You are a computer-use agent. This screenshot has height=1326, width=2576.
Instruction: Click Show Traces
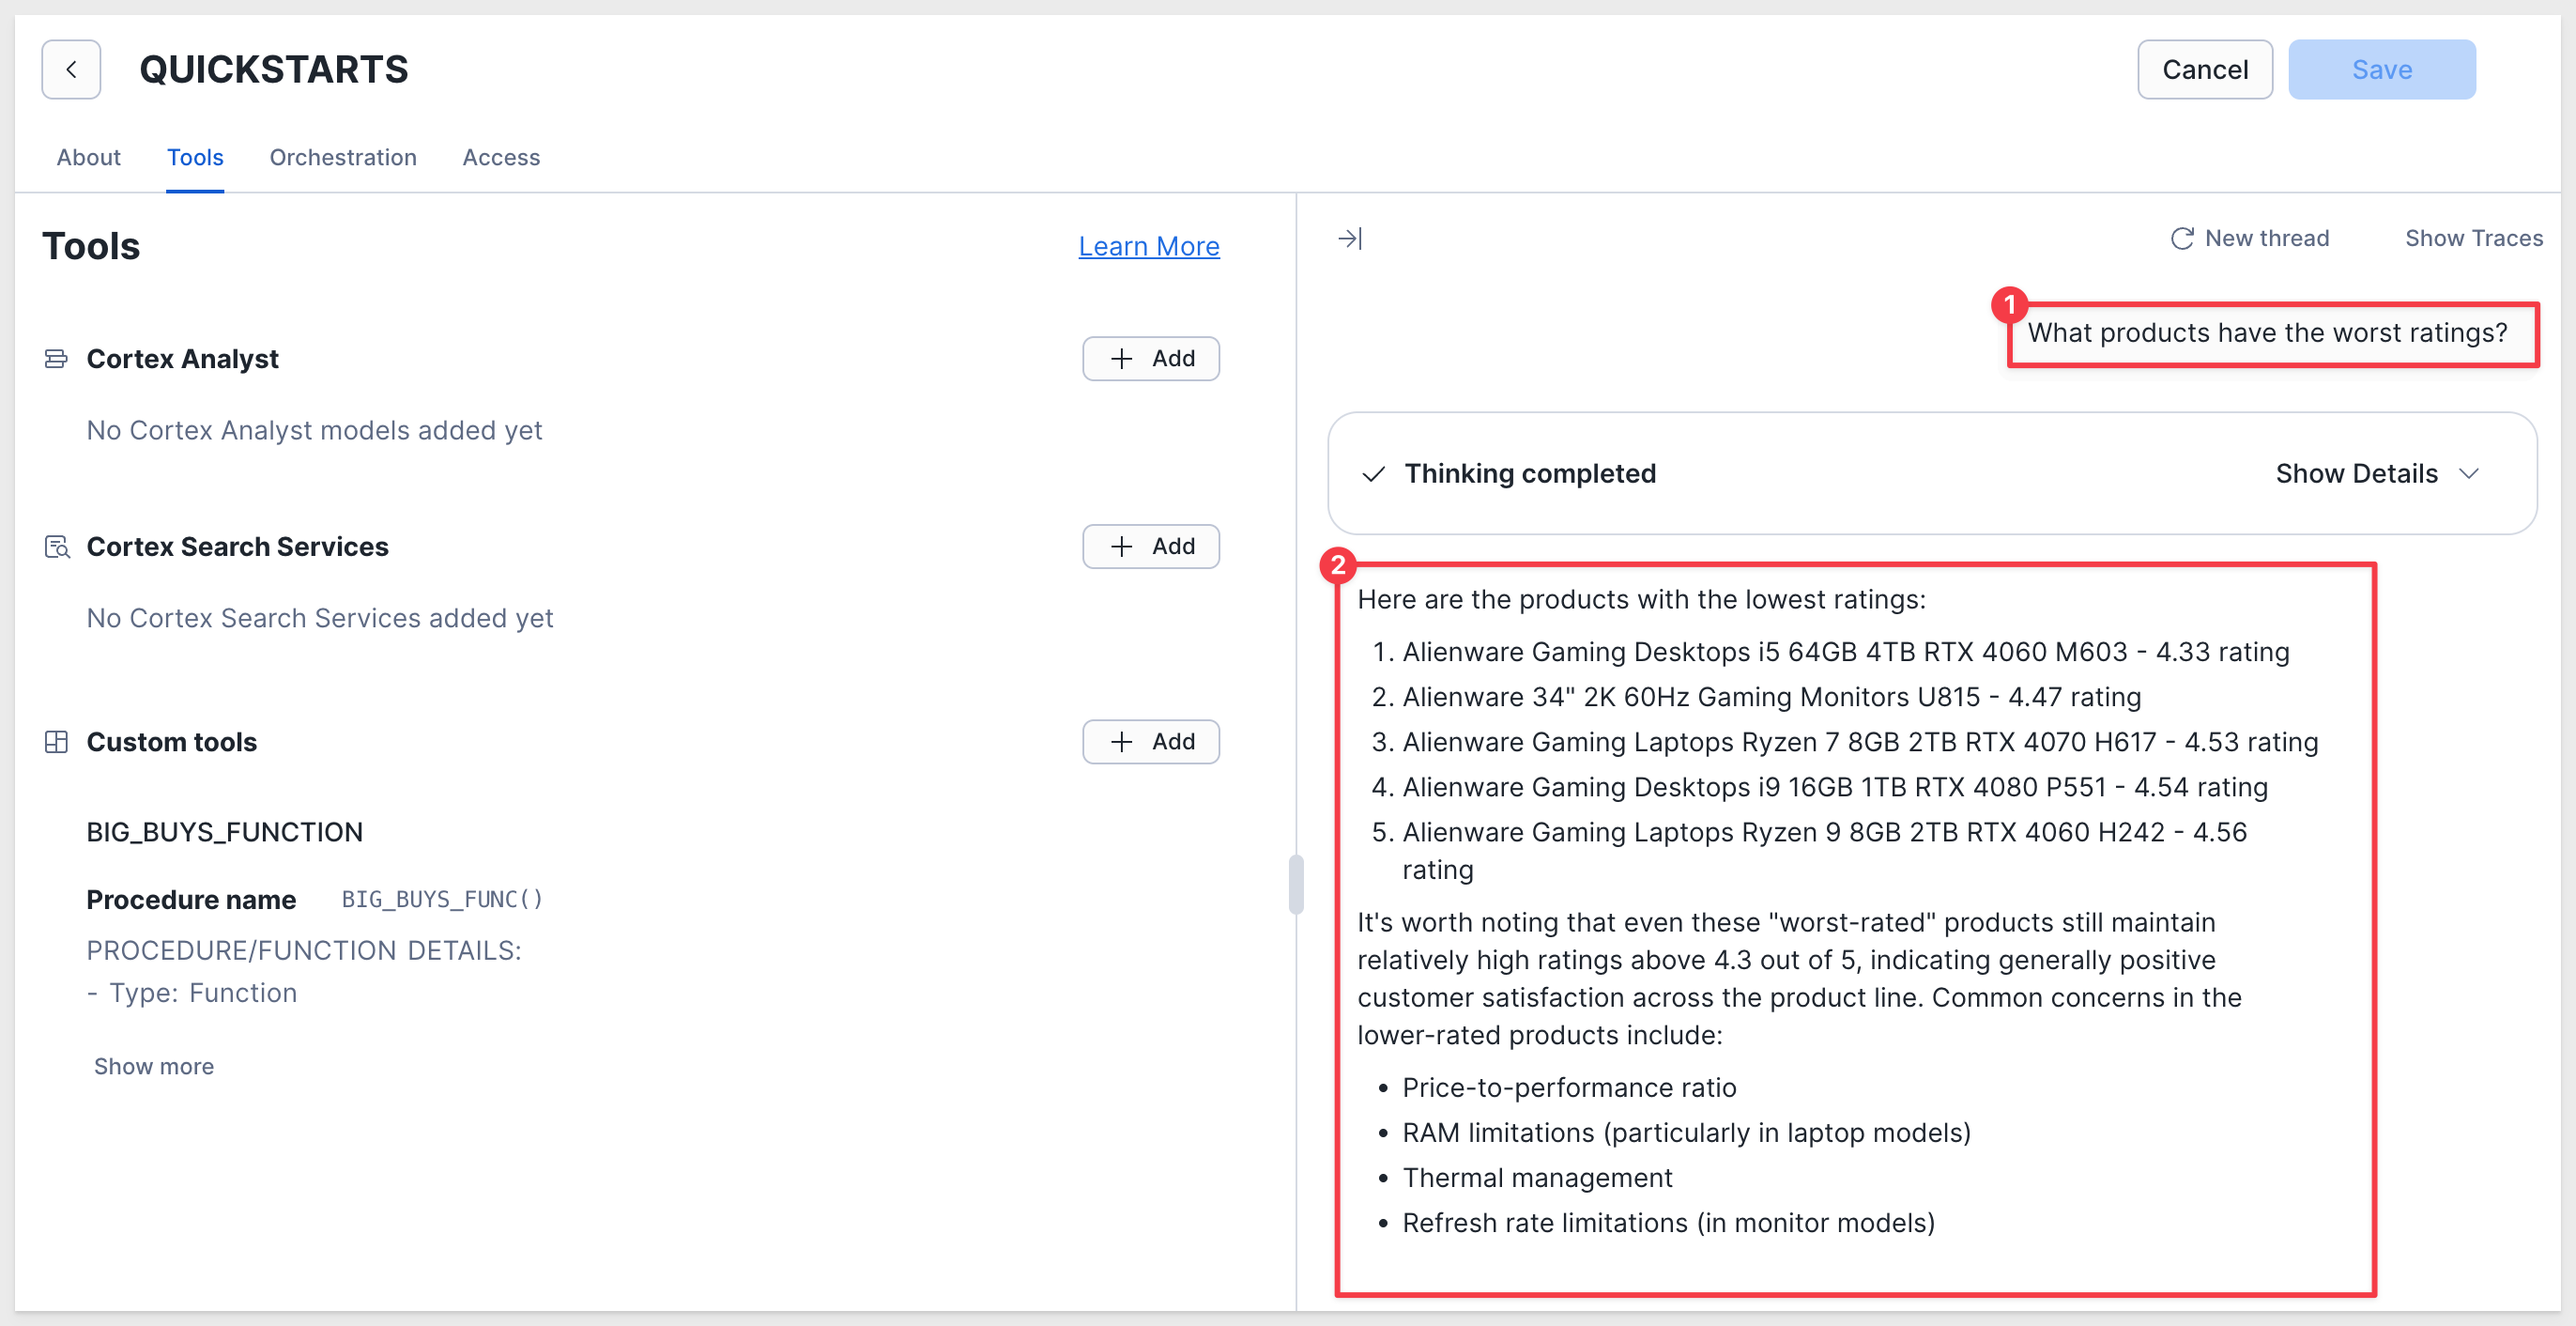(x=2473, y=238)
